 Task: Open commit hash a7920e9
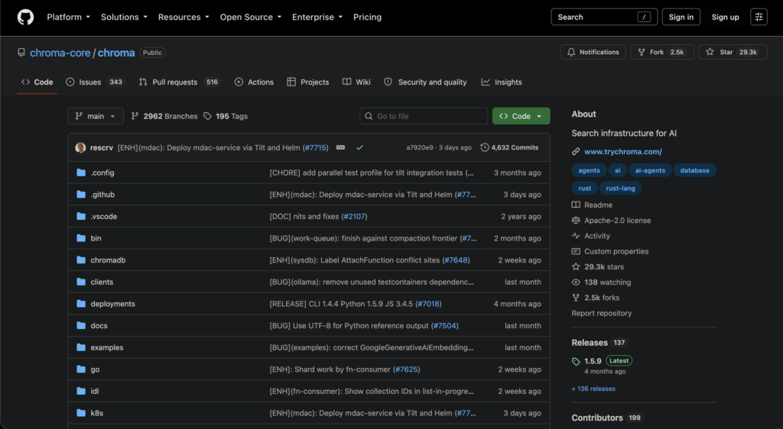tap(420, 147)
